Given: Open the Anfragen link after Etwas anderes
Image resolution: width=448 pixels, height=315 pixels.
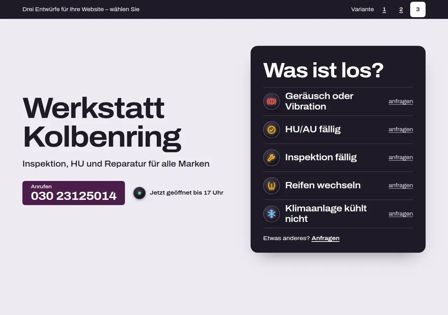Looking at the screenshot, I should [325, 238].
